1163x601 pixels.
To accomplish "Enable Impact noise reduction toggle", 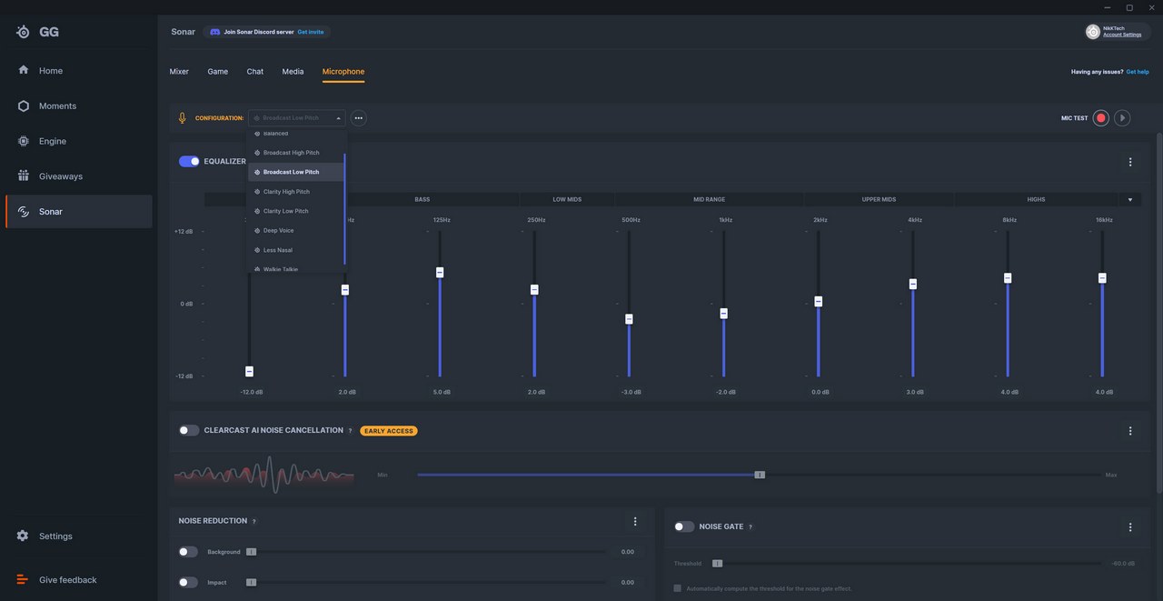I will click(188, 582).
